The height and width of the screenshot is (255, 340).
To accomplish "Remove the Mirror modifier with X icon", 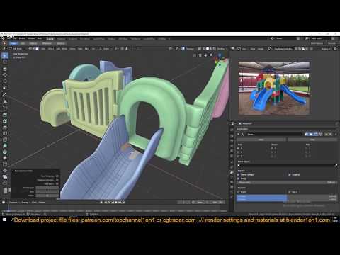I will click(x=335, y=134).
